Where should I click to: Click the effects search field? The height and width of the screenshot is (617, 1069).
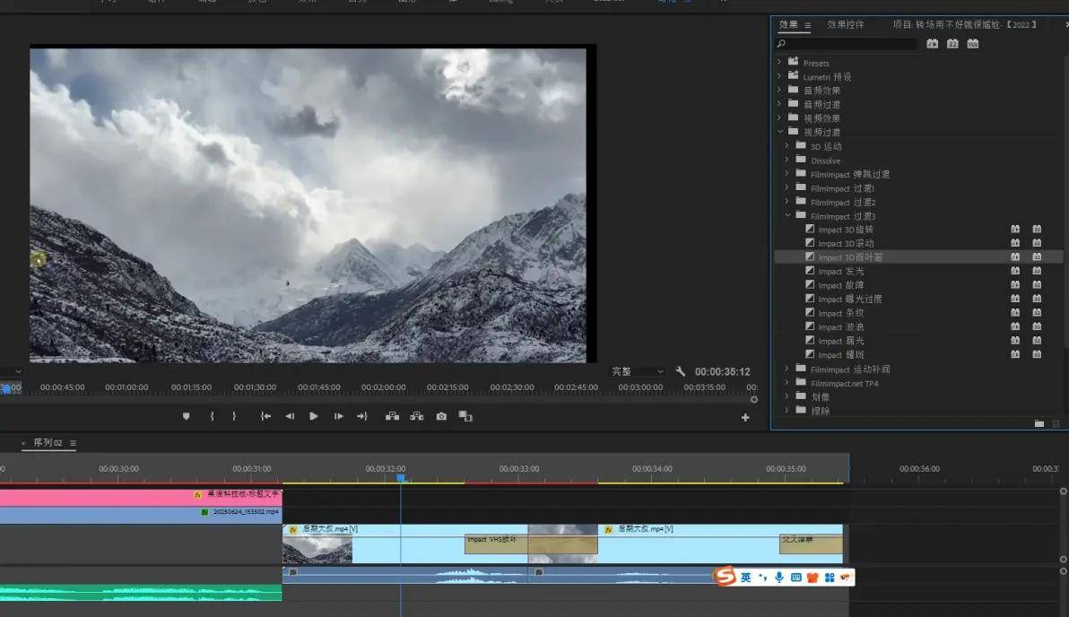click(847, 44)
